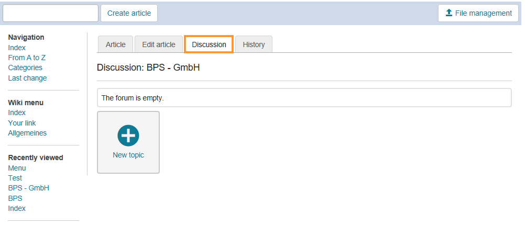The height and width of the screenshot is (225, 526).
Task: Focus the search field beside Create article
Action: click(50, 13)
